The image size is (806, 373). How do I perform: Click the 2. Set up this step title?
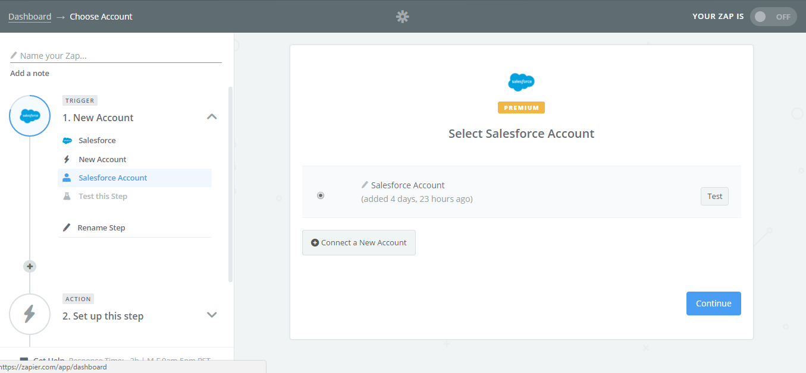(103, 316)
